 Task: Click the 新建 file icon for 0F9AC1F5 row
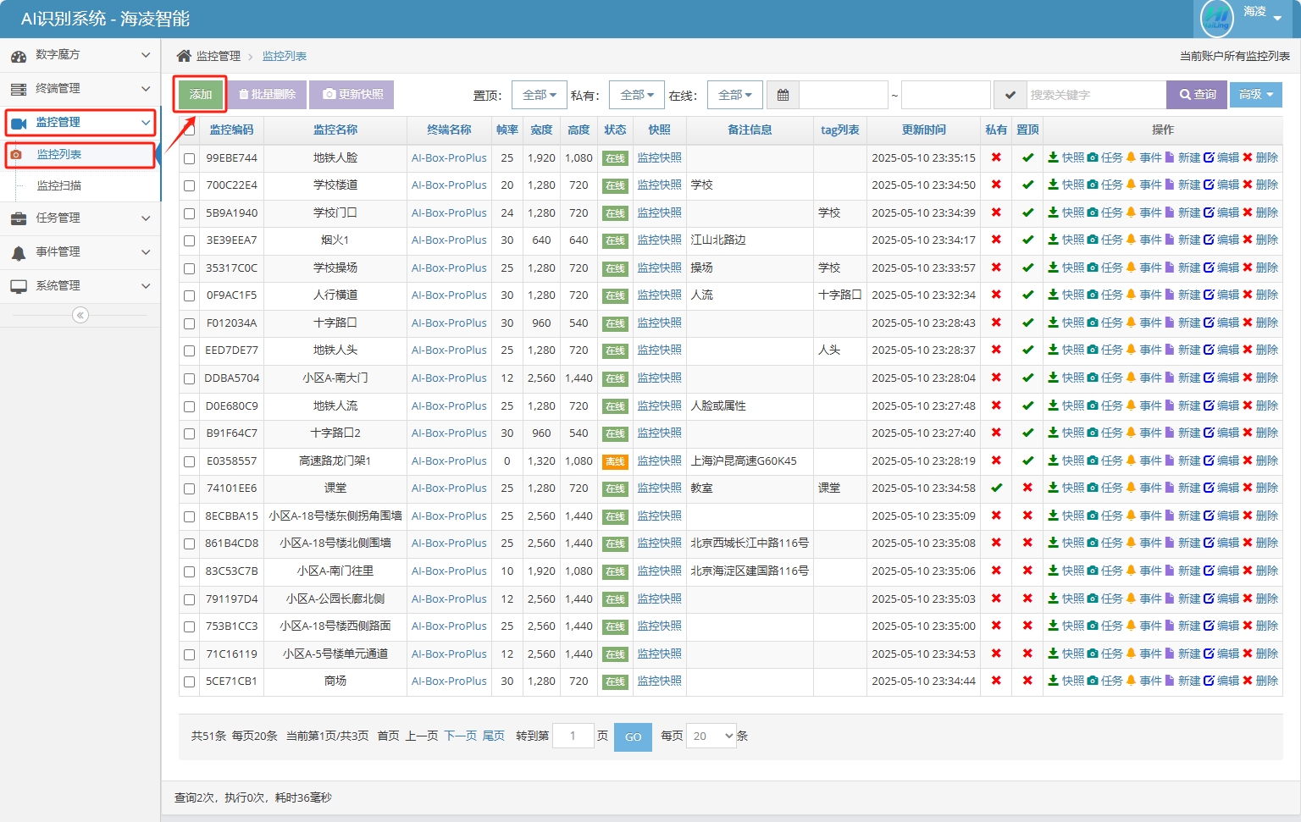coord(1170,295)
